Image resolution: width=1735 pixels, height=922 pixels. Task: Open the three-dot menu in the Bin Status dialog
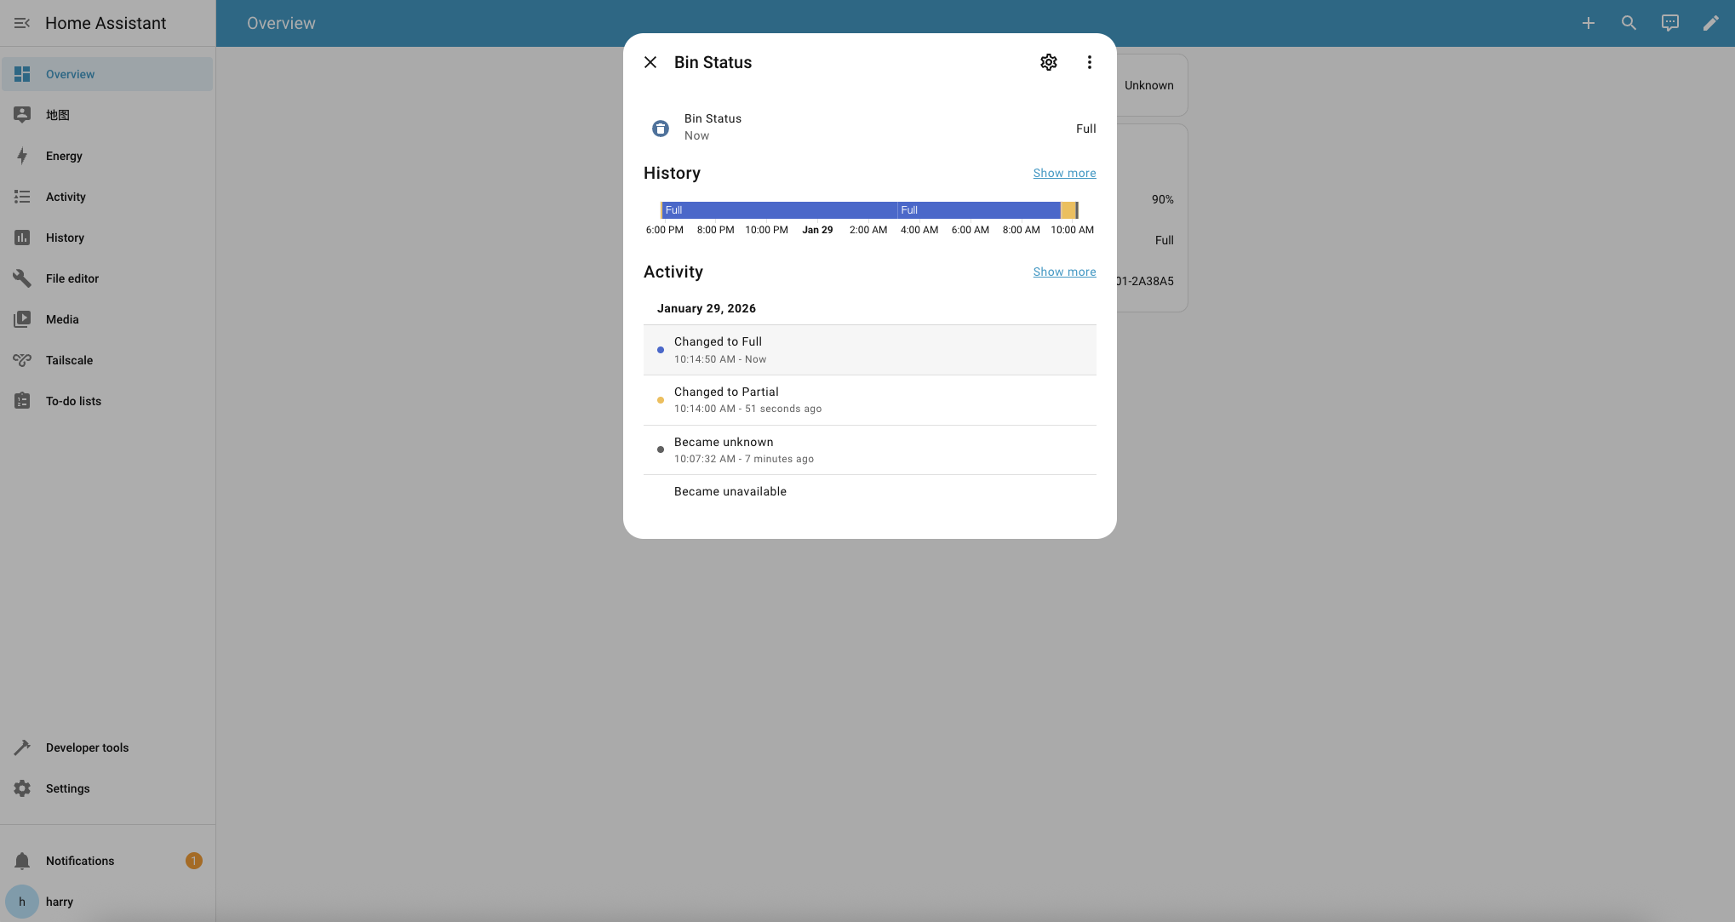[x=1089, y=62]
